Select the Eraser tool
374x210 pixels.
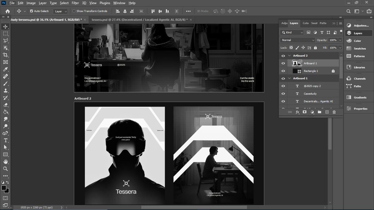point(5,105)
